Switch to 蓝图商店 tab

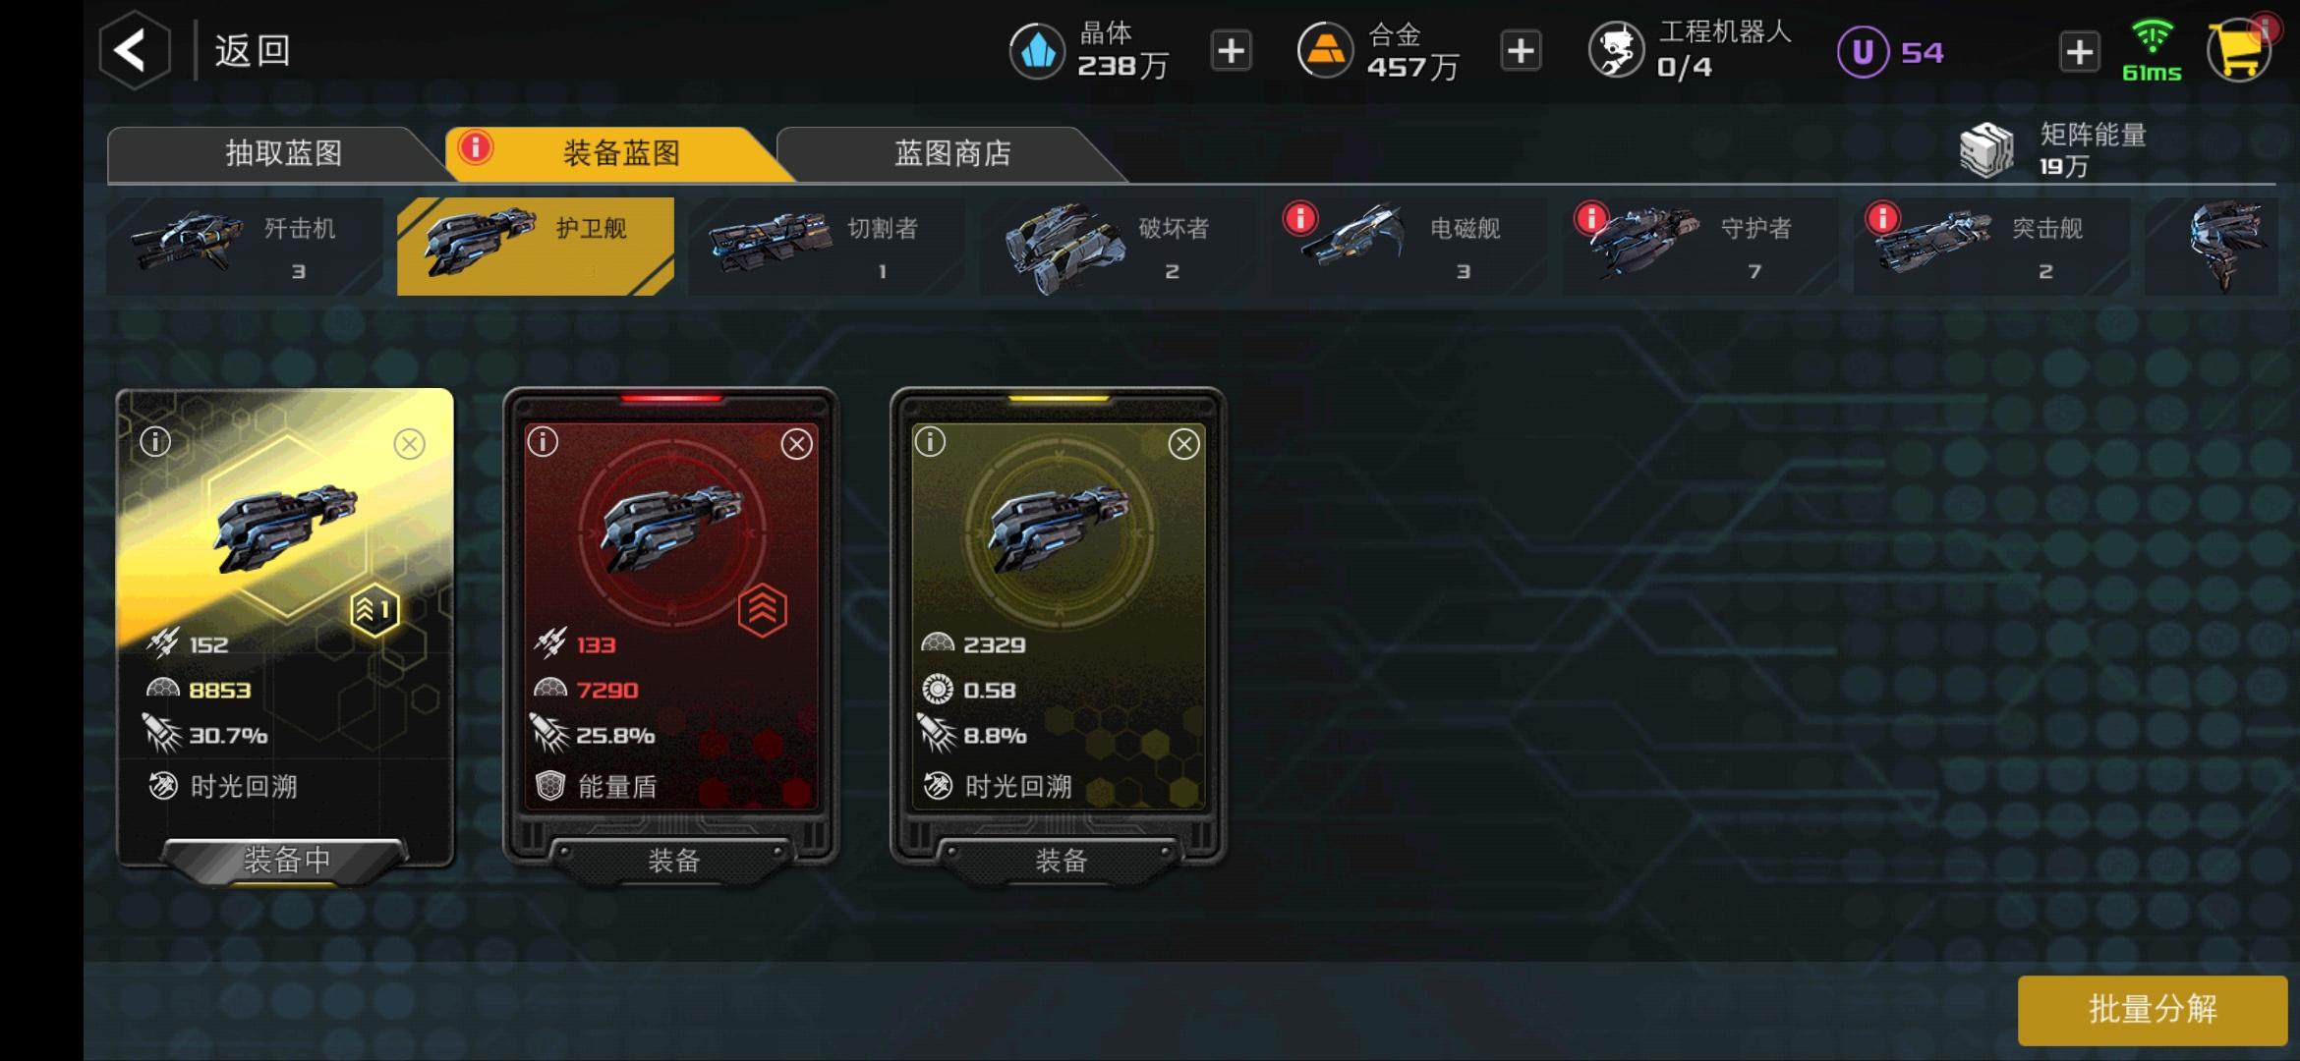951,154
